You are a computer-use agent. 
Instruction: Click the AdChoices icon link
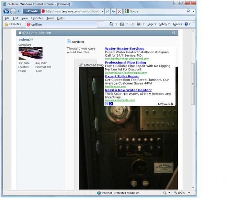(x=166, y=104)
